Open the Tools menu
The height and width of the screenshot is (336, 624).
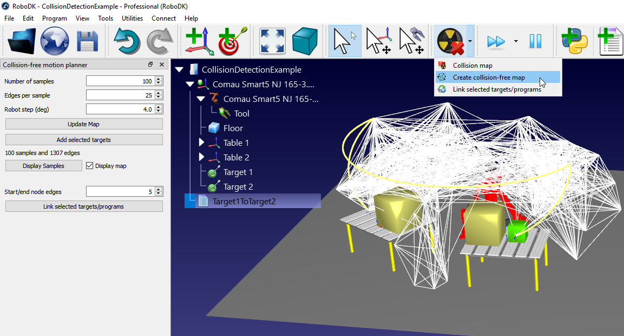tap(106, 18)
